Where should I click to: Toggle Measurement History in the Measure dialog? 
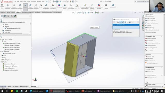[130, 22]
